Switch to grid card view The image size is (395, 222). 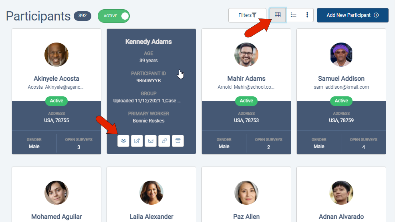tap(278, 15)
